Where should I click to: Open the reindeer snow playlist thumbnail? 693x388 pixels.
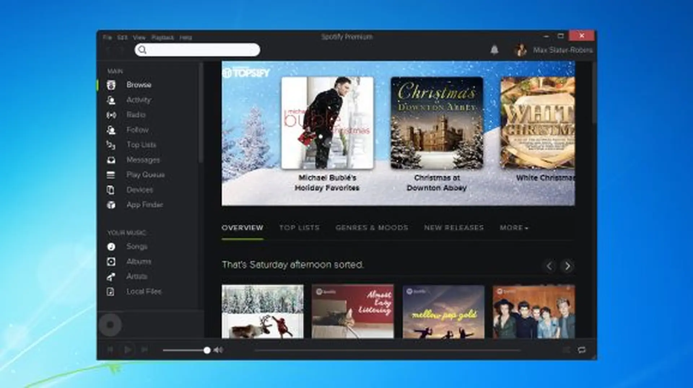point(262,312)
